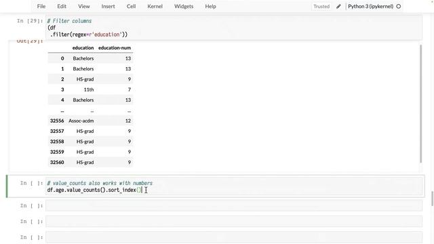Click the Filter columns code cell

click(234, 28)
